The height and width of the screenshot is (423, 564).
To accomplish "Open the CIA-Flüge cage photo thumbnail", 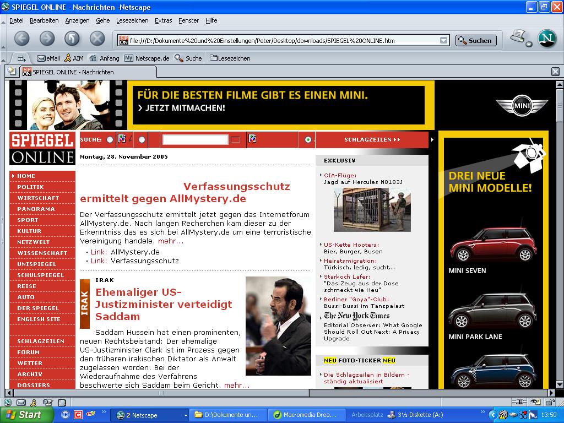I will [372, 210].
